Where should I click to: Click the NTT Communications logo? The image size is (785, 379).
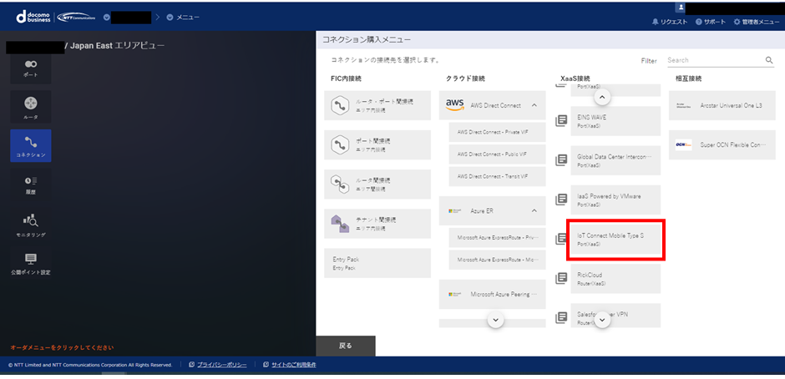point(77,17)
